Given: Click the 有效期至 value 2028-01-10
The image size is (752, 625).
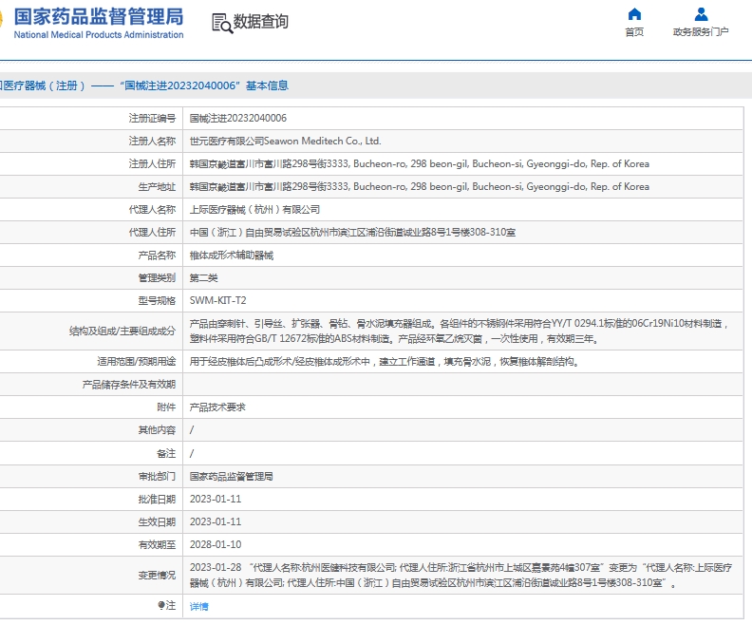Looking at the screenshot, I should [216, 544].
